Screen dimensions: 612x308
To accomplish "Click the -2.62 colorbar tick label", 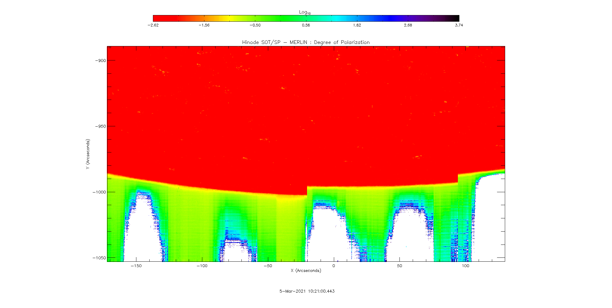I will tap(153, 25).
